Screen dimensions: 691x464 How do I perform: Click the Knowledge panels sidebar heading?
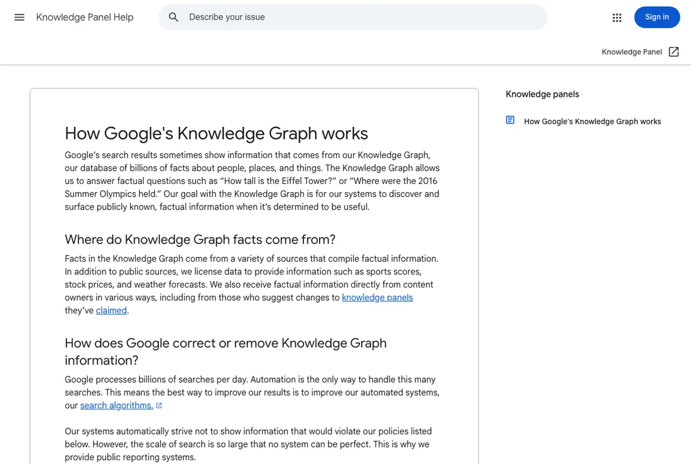point(542,94)
